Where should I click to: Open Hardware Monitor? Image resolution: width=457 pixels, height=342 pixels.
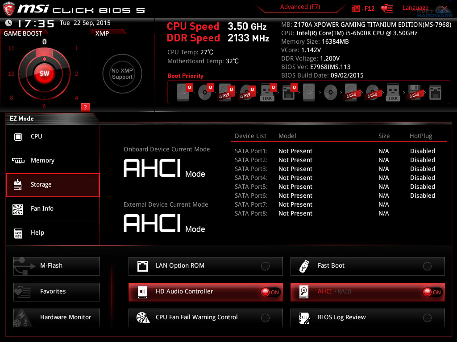[56, 318]
